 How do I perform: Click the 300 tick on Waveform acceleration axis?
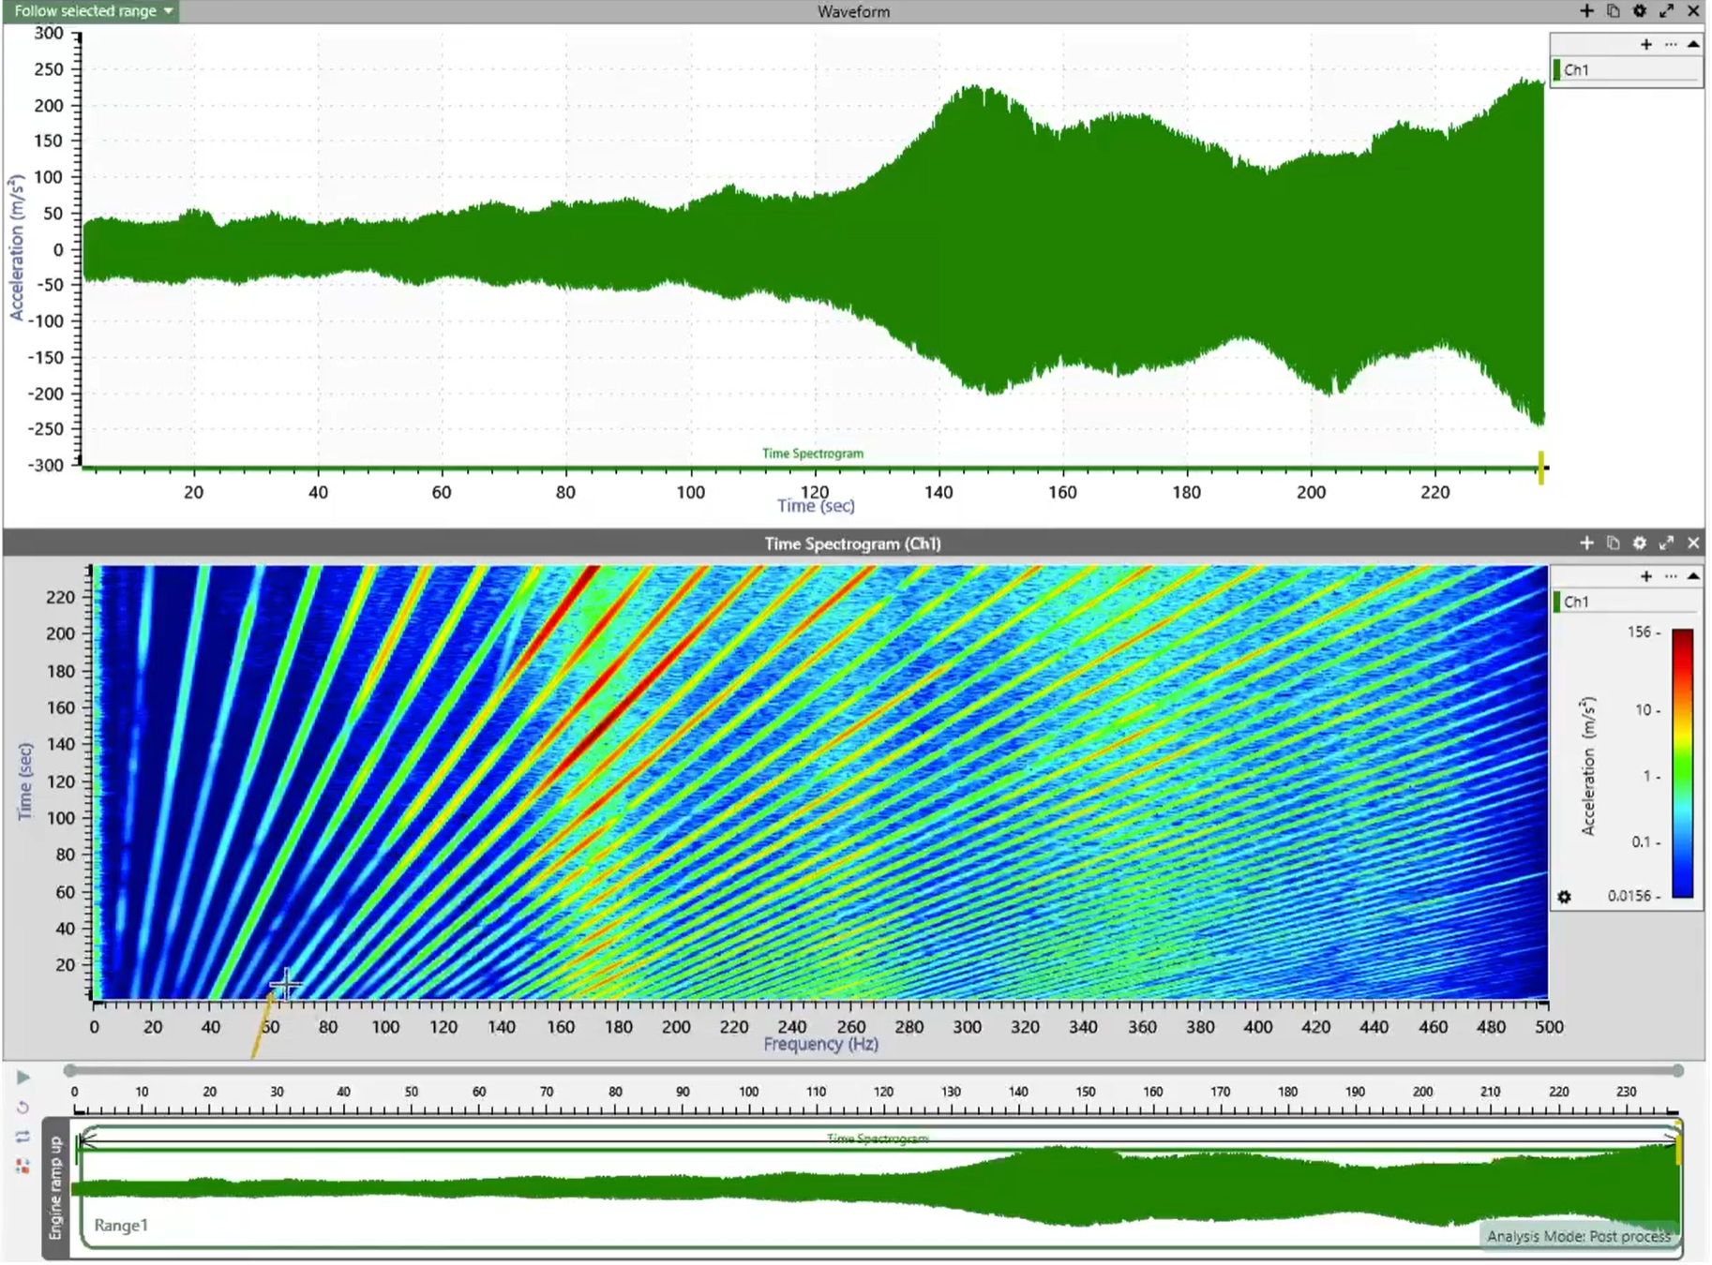49,34
